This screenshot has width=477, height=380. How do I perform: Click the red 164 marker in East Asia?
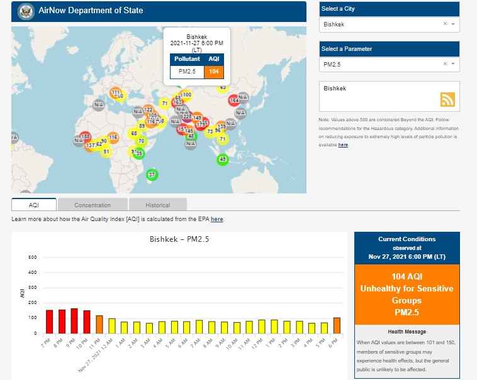tap(234, 100)
